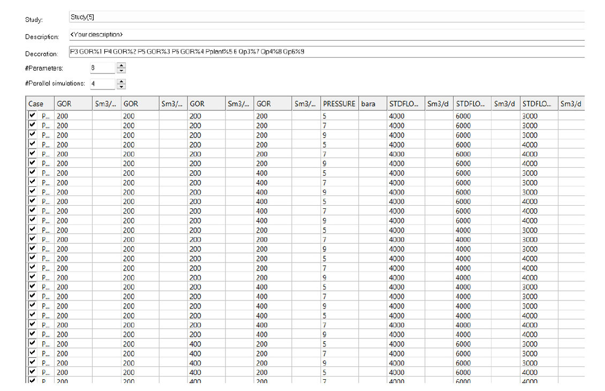
Task: Click the Description text field
Action: pyautogui.click(x=327, y=35)
